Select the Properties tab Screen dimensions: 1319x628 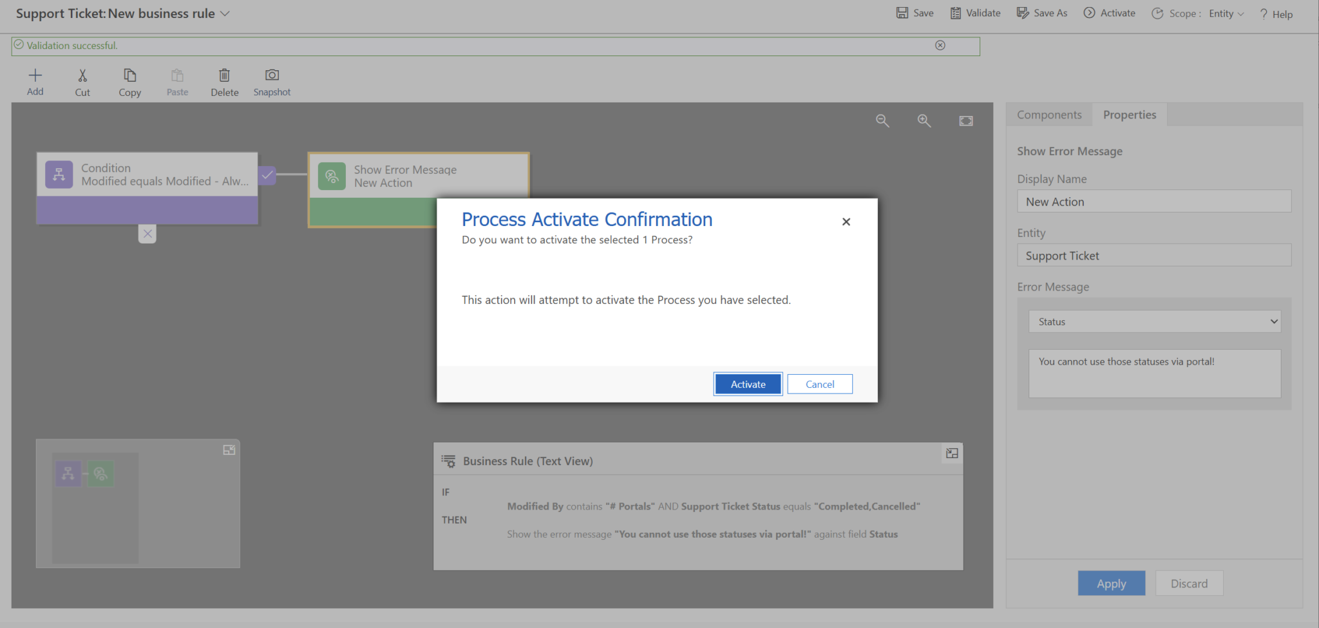pos(1129,114)
